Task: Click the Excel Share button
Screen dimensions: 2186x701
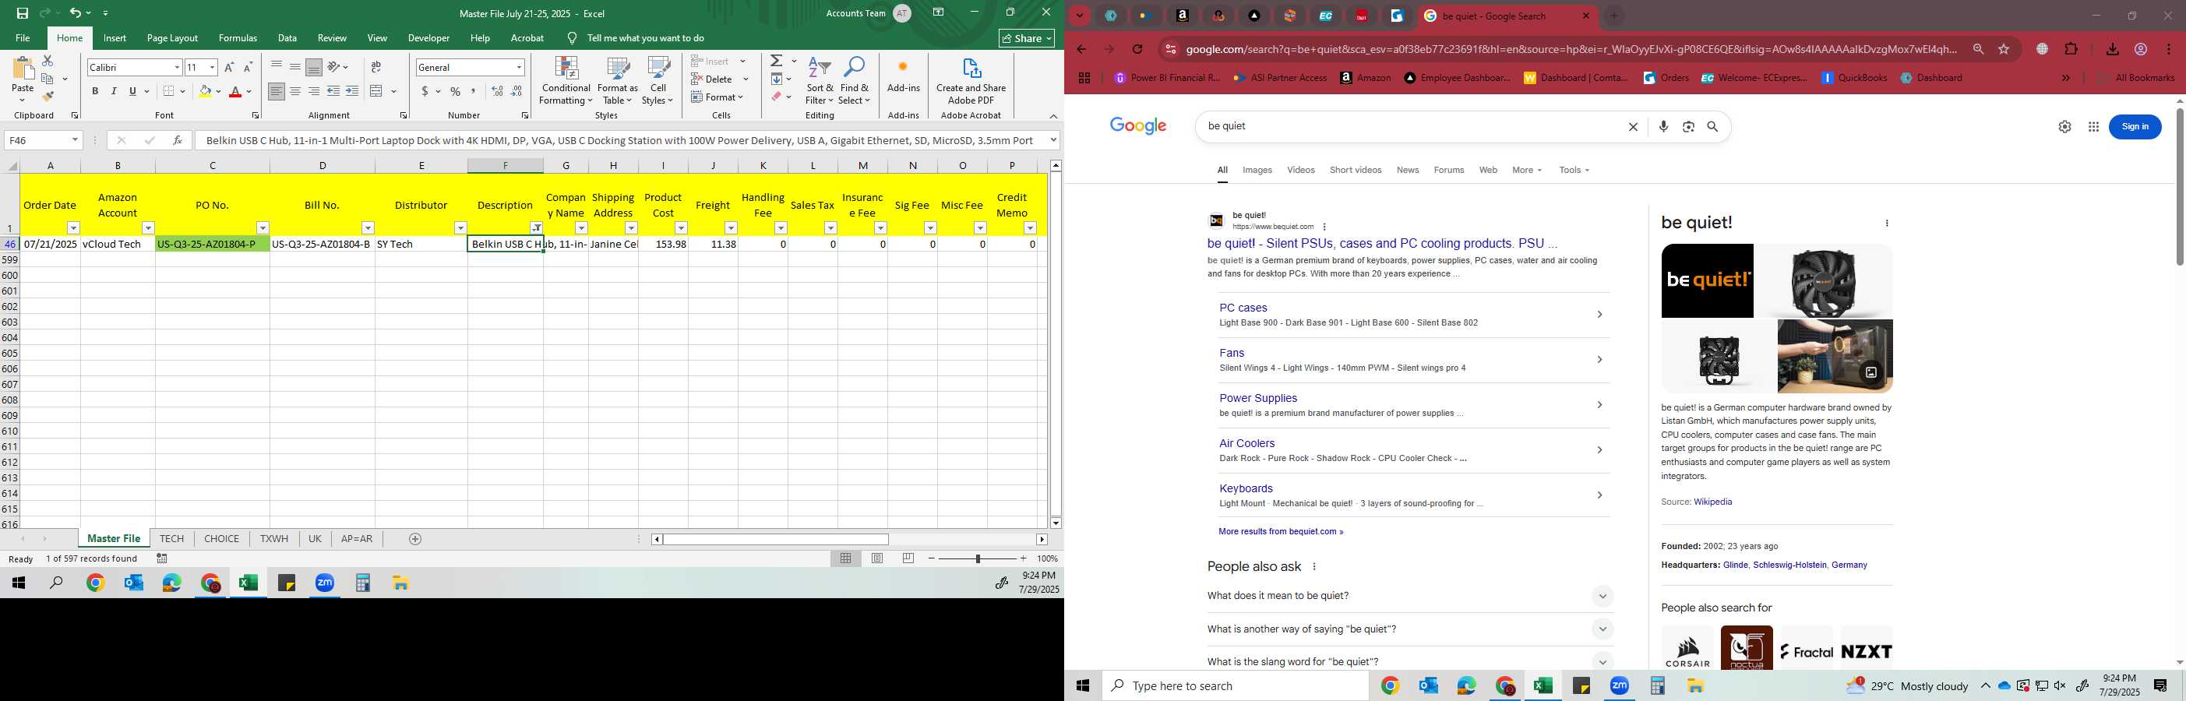Action: [1027, 38]
